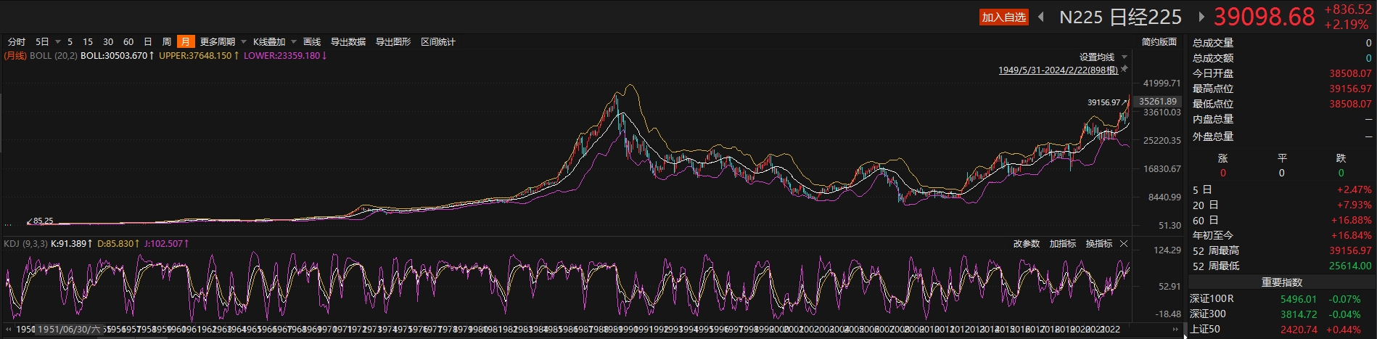Click 换指标 to switch indicator
The width and height of the screenshot is (1377, 339).
1098,244
